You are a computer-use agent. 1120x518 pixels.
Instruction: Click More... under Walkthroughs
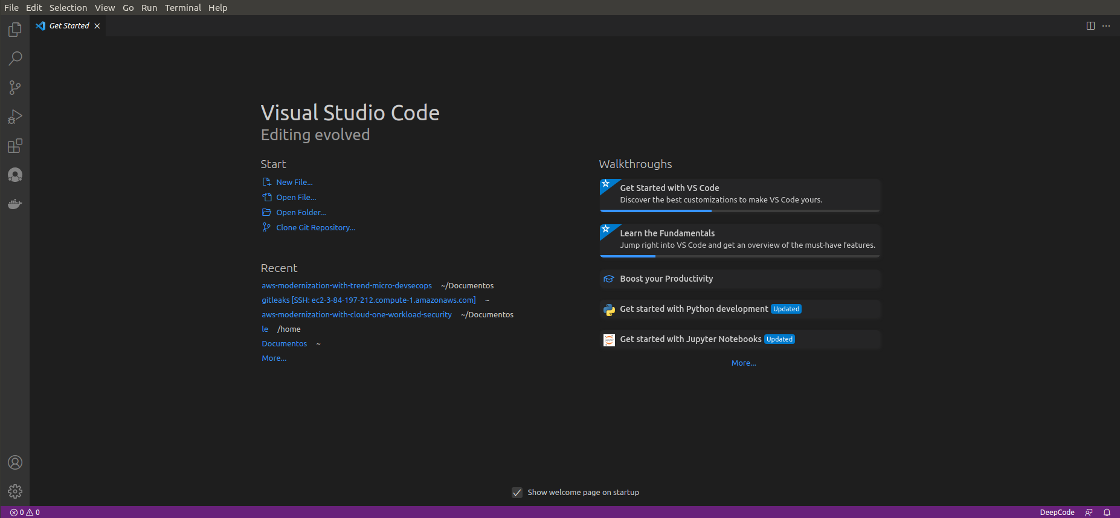(x=744, y=363)
